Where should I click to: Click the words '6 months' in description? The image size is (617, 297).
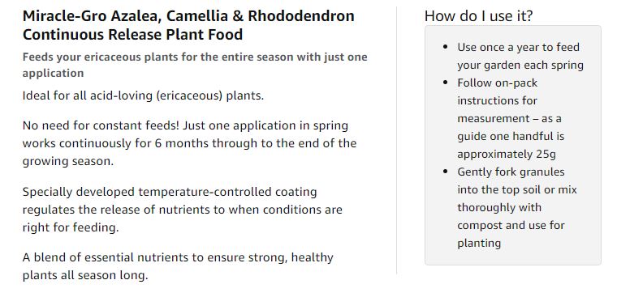pyautogui.click(x=181, y=143)
